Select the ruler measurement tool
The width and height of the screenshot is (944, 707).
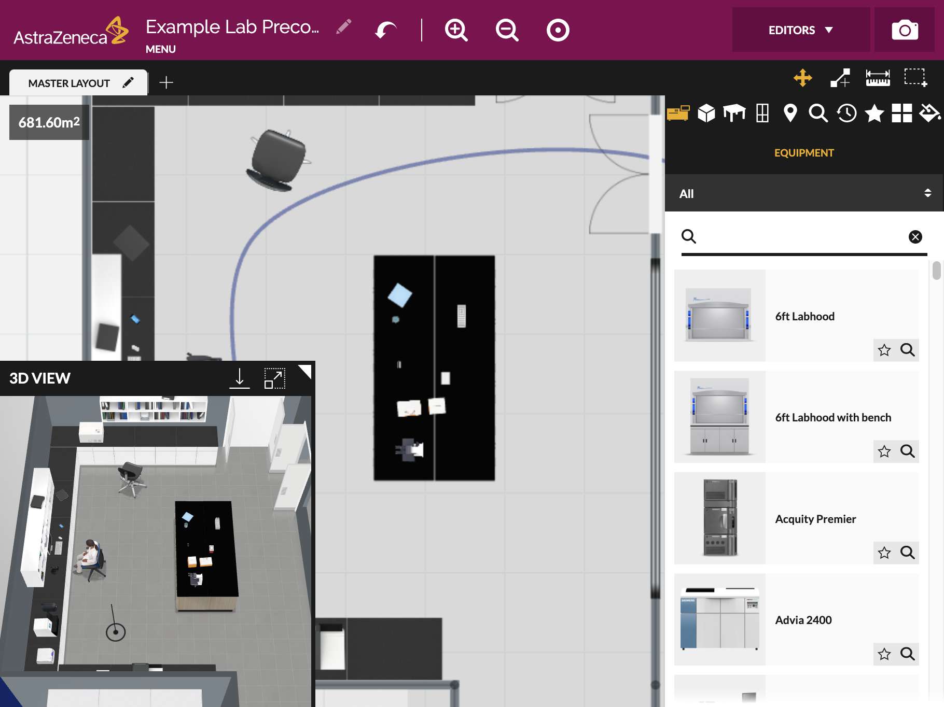878,78
